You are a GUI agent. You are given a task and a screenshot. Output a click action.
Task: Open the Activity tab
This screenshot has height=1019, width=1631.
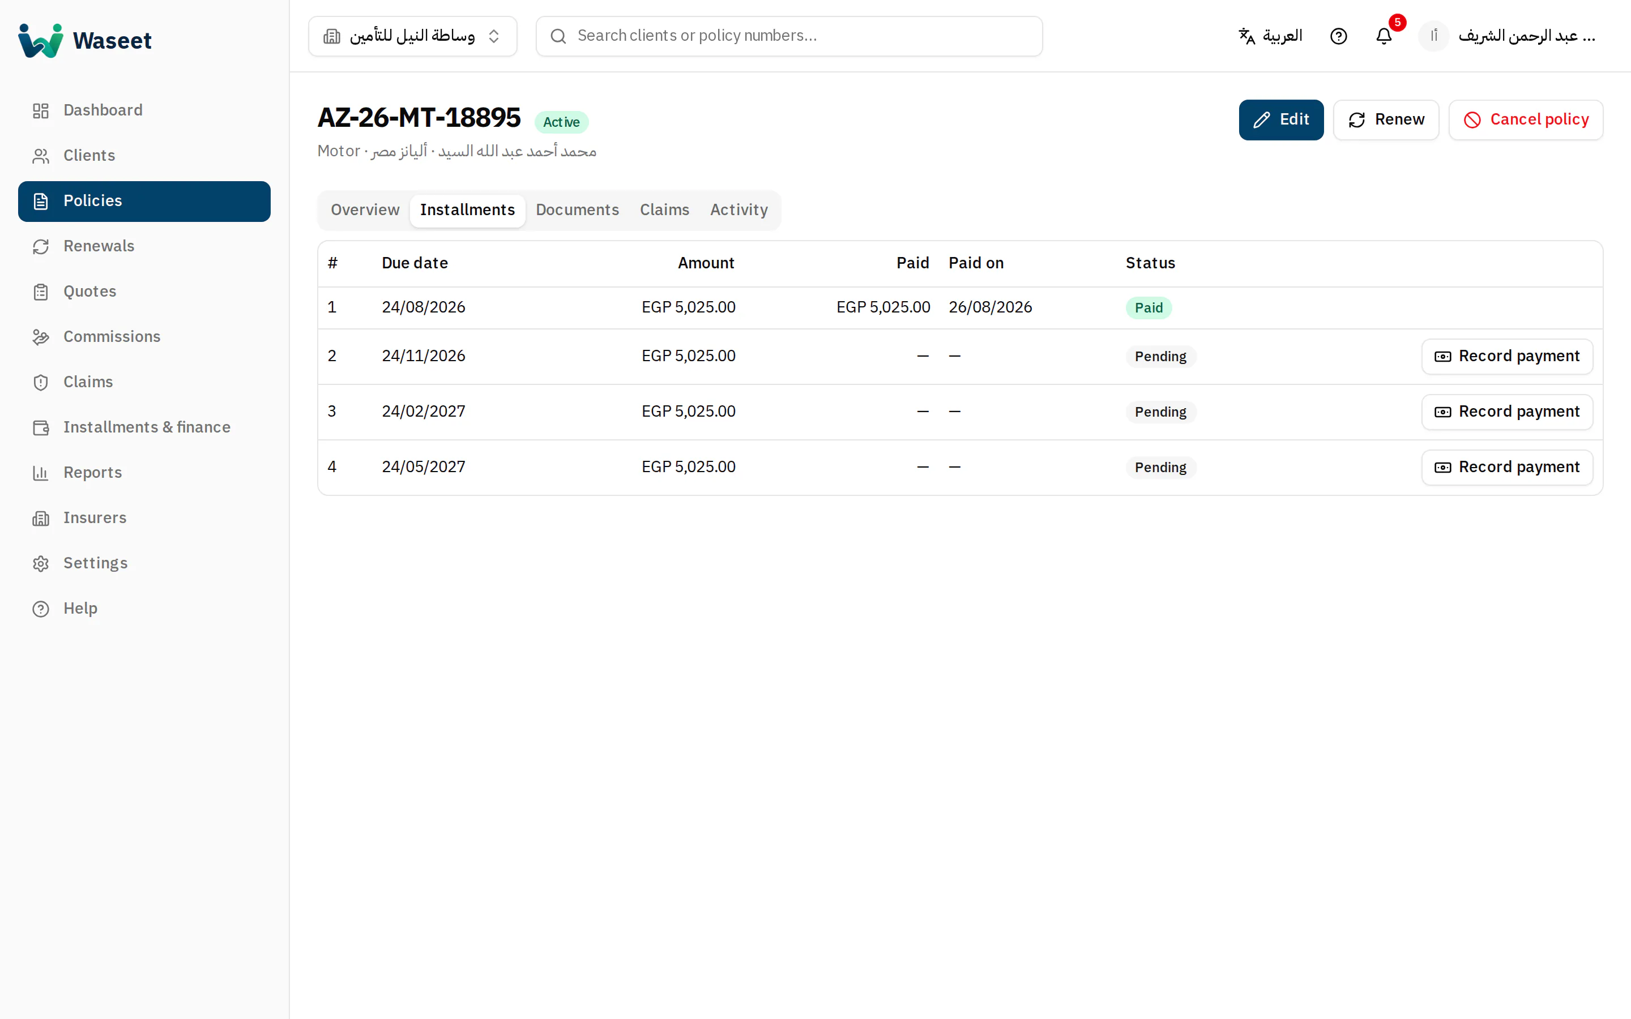tap(738, 210)
